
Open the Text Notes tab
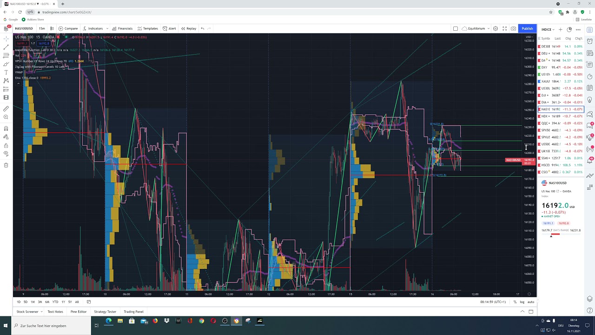coord(55,312)
